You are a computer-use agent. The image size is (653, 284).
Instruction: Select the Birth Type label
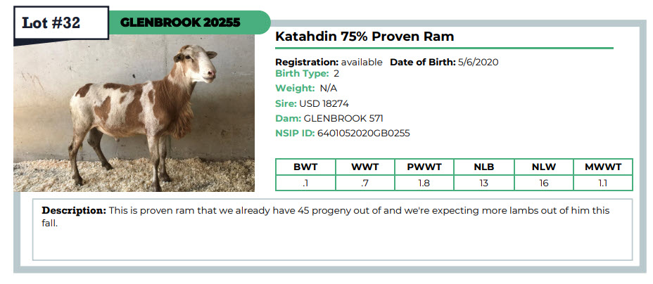coord(302,74)
